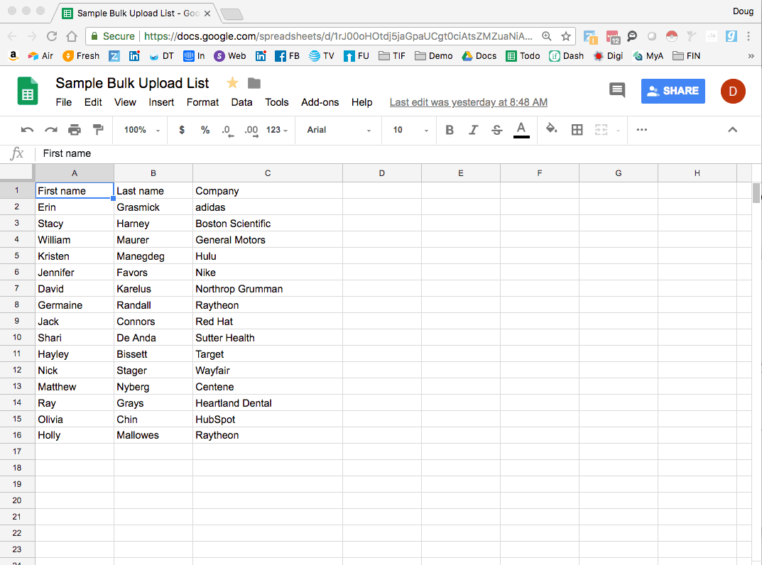Format as currency with dollar icon
The width and height of the screenshot is (762, 565).
coord(182,130)
